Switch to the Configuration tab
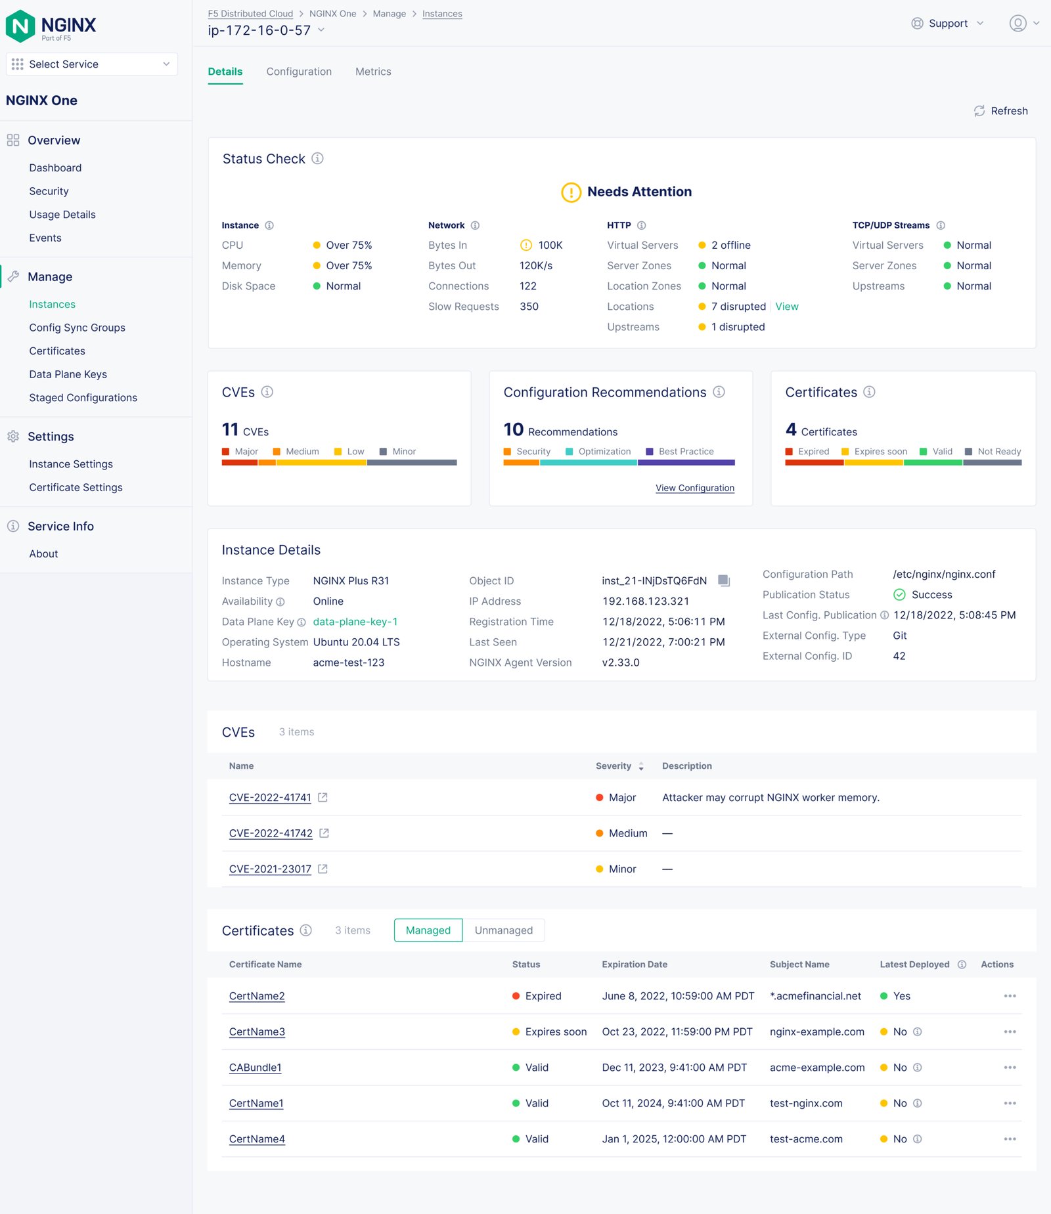Viewport: 1051px width, 1214px height. coord(299,72)
